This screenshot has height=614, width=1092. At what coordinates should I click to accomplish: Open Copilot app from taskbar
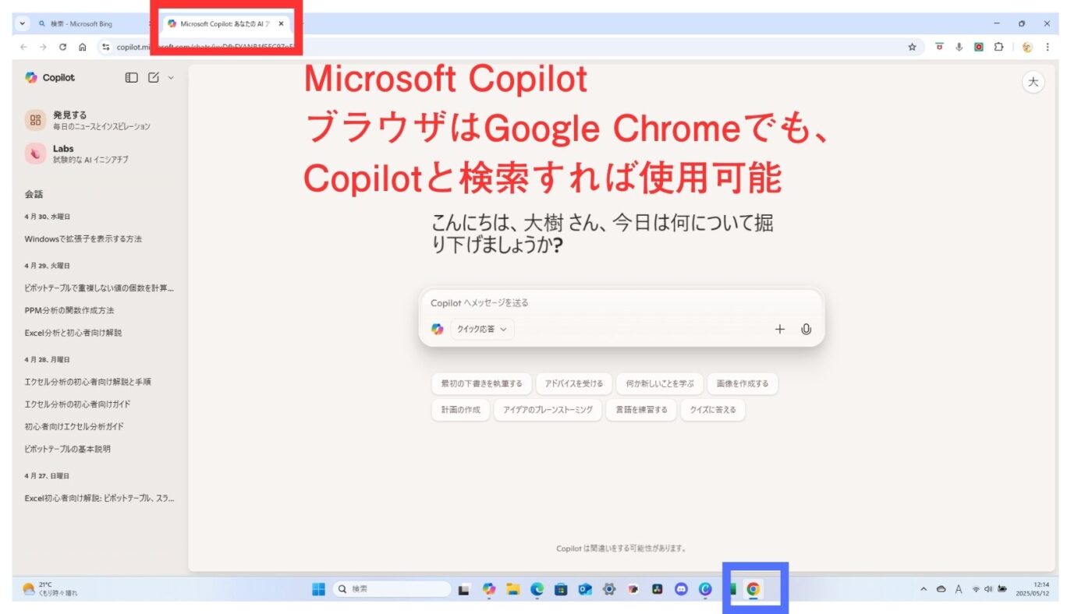coord(489,590)
